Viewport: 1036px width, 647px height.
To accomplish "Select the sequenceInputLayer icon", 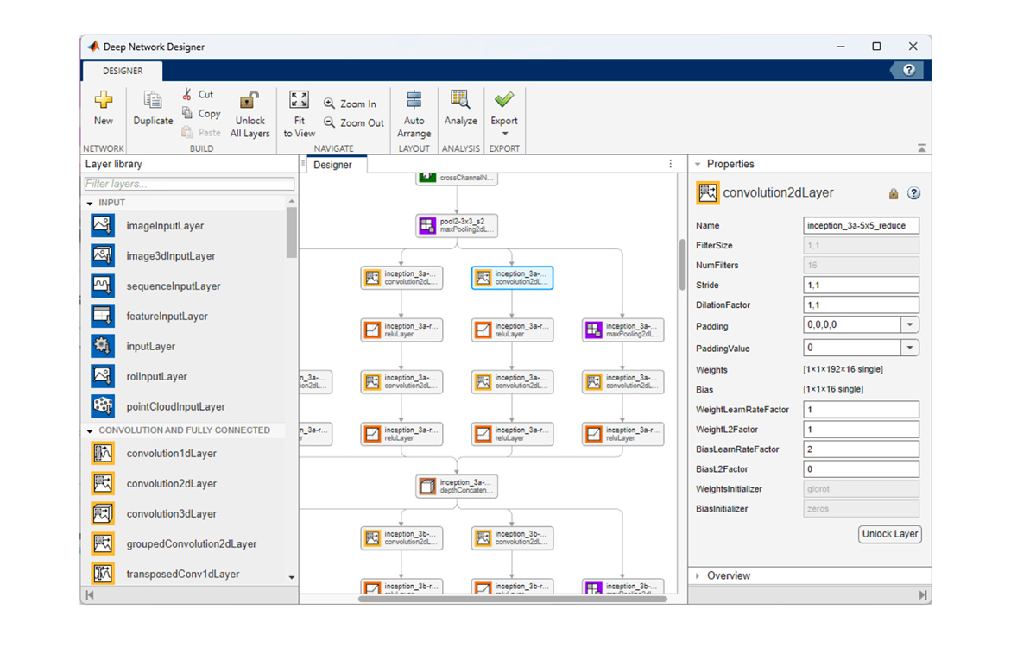I will coord(102,286).
